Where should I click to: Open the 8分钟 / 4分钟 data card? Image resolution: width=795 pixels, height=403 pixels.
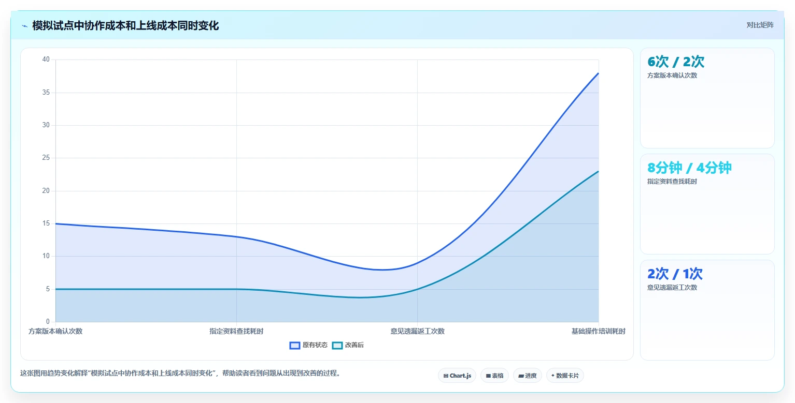point(707,204)
